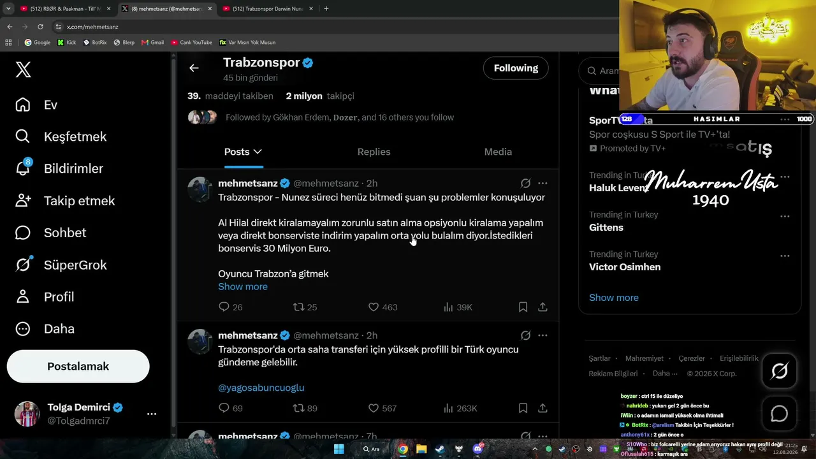Viewport: 816px width, 459px height.
Task: Click the Following button on the profile
Action: click(516, 68)
